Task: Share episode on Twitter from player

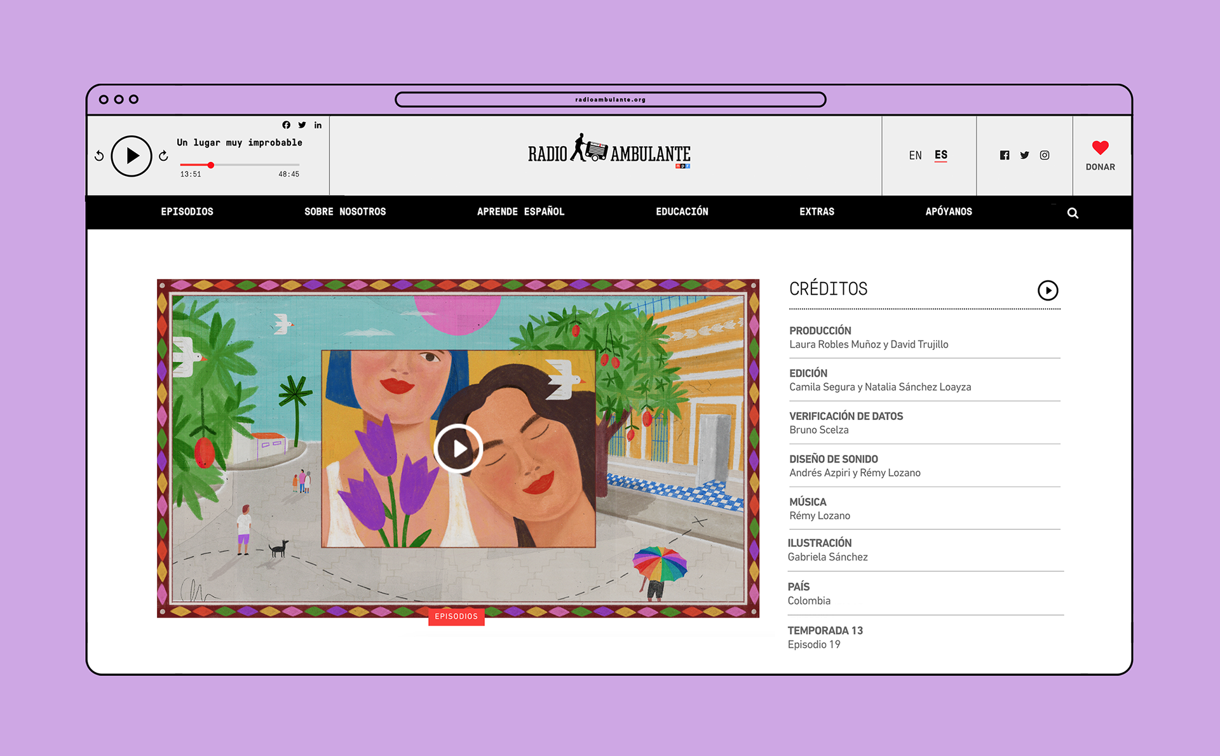Action: click(x=302, y=125)
